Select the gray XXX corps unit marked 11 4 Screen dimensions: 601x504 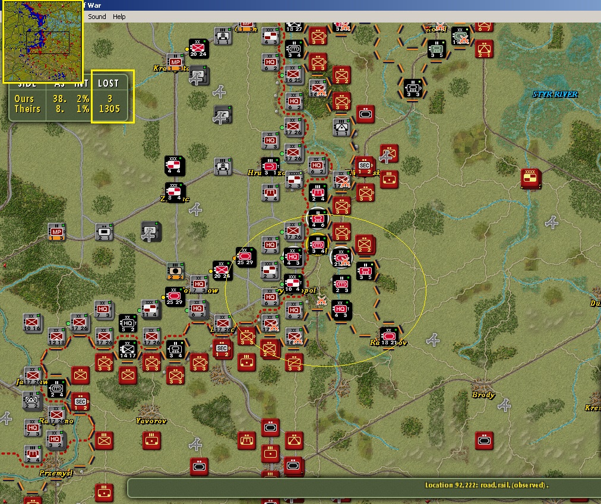[150, 309]
